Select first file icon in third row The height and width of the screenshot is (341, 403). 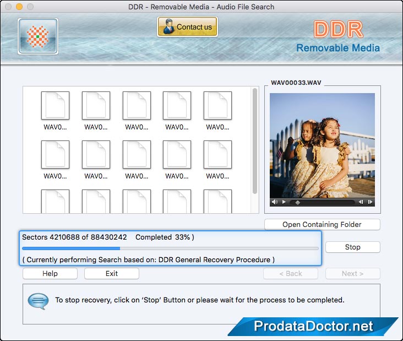coord(55,202)
